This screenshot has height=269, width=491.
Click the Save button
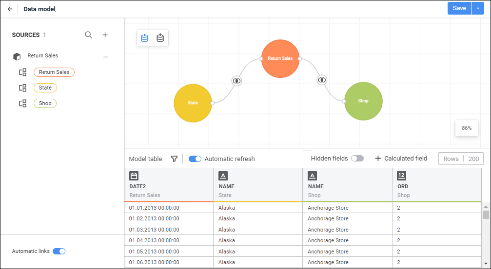point(459,8)
